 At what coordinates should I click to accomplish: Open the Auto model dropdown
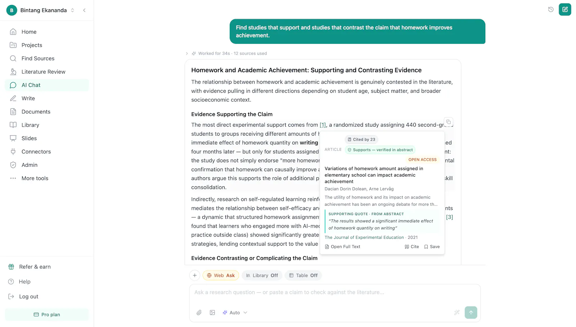click(x=235, y=313)
